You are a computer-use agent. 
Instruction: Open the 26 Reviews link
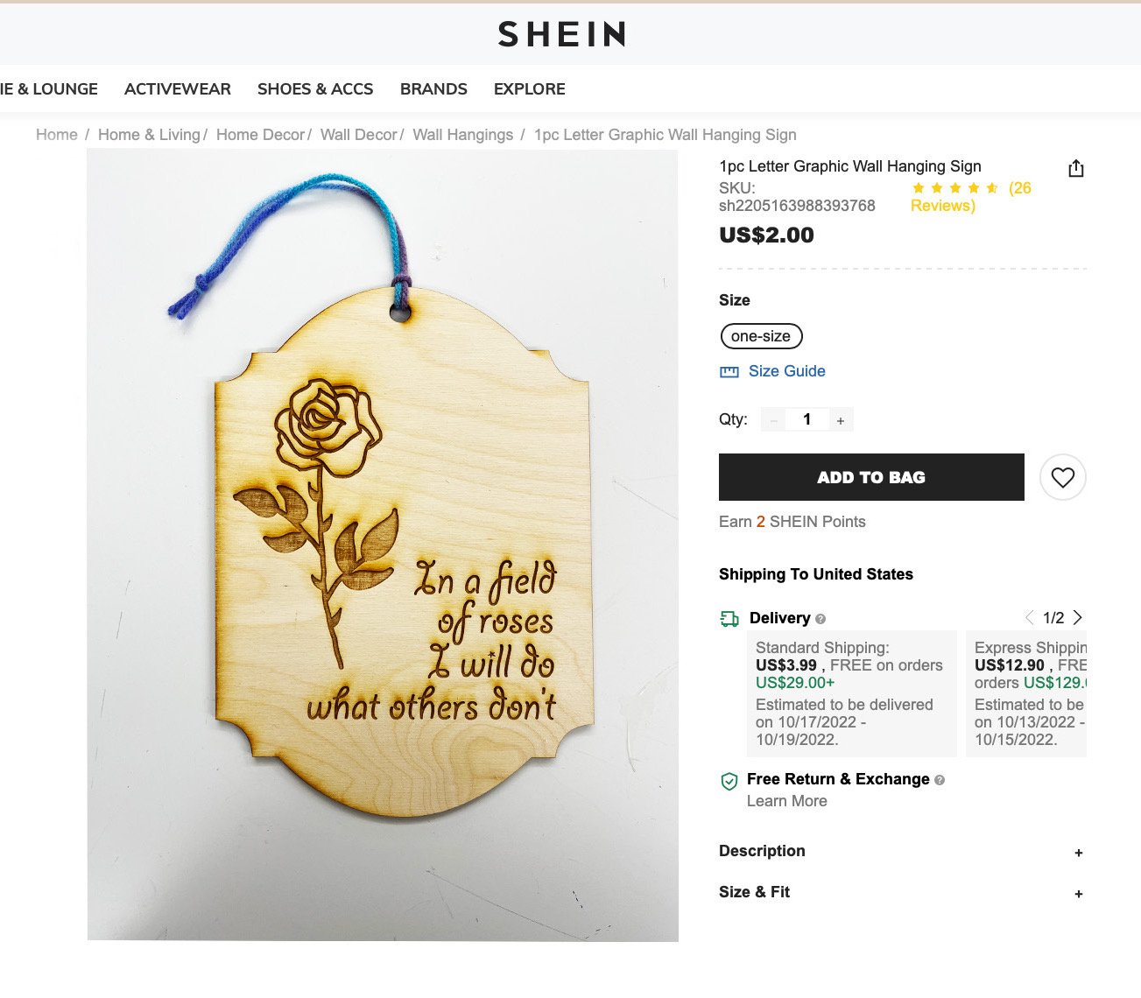tap(971, 197)
